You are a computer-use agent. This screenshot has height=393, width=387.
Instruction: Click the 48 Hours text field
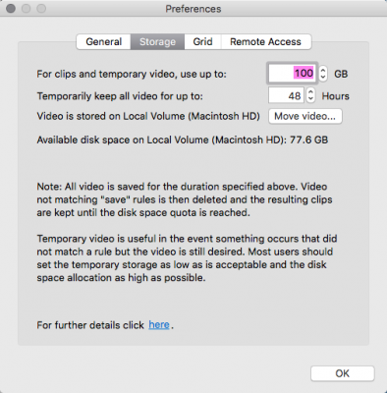286,95
